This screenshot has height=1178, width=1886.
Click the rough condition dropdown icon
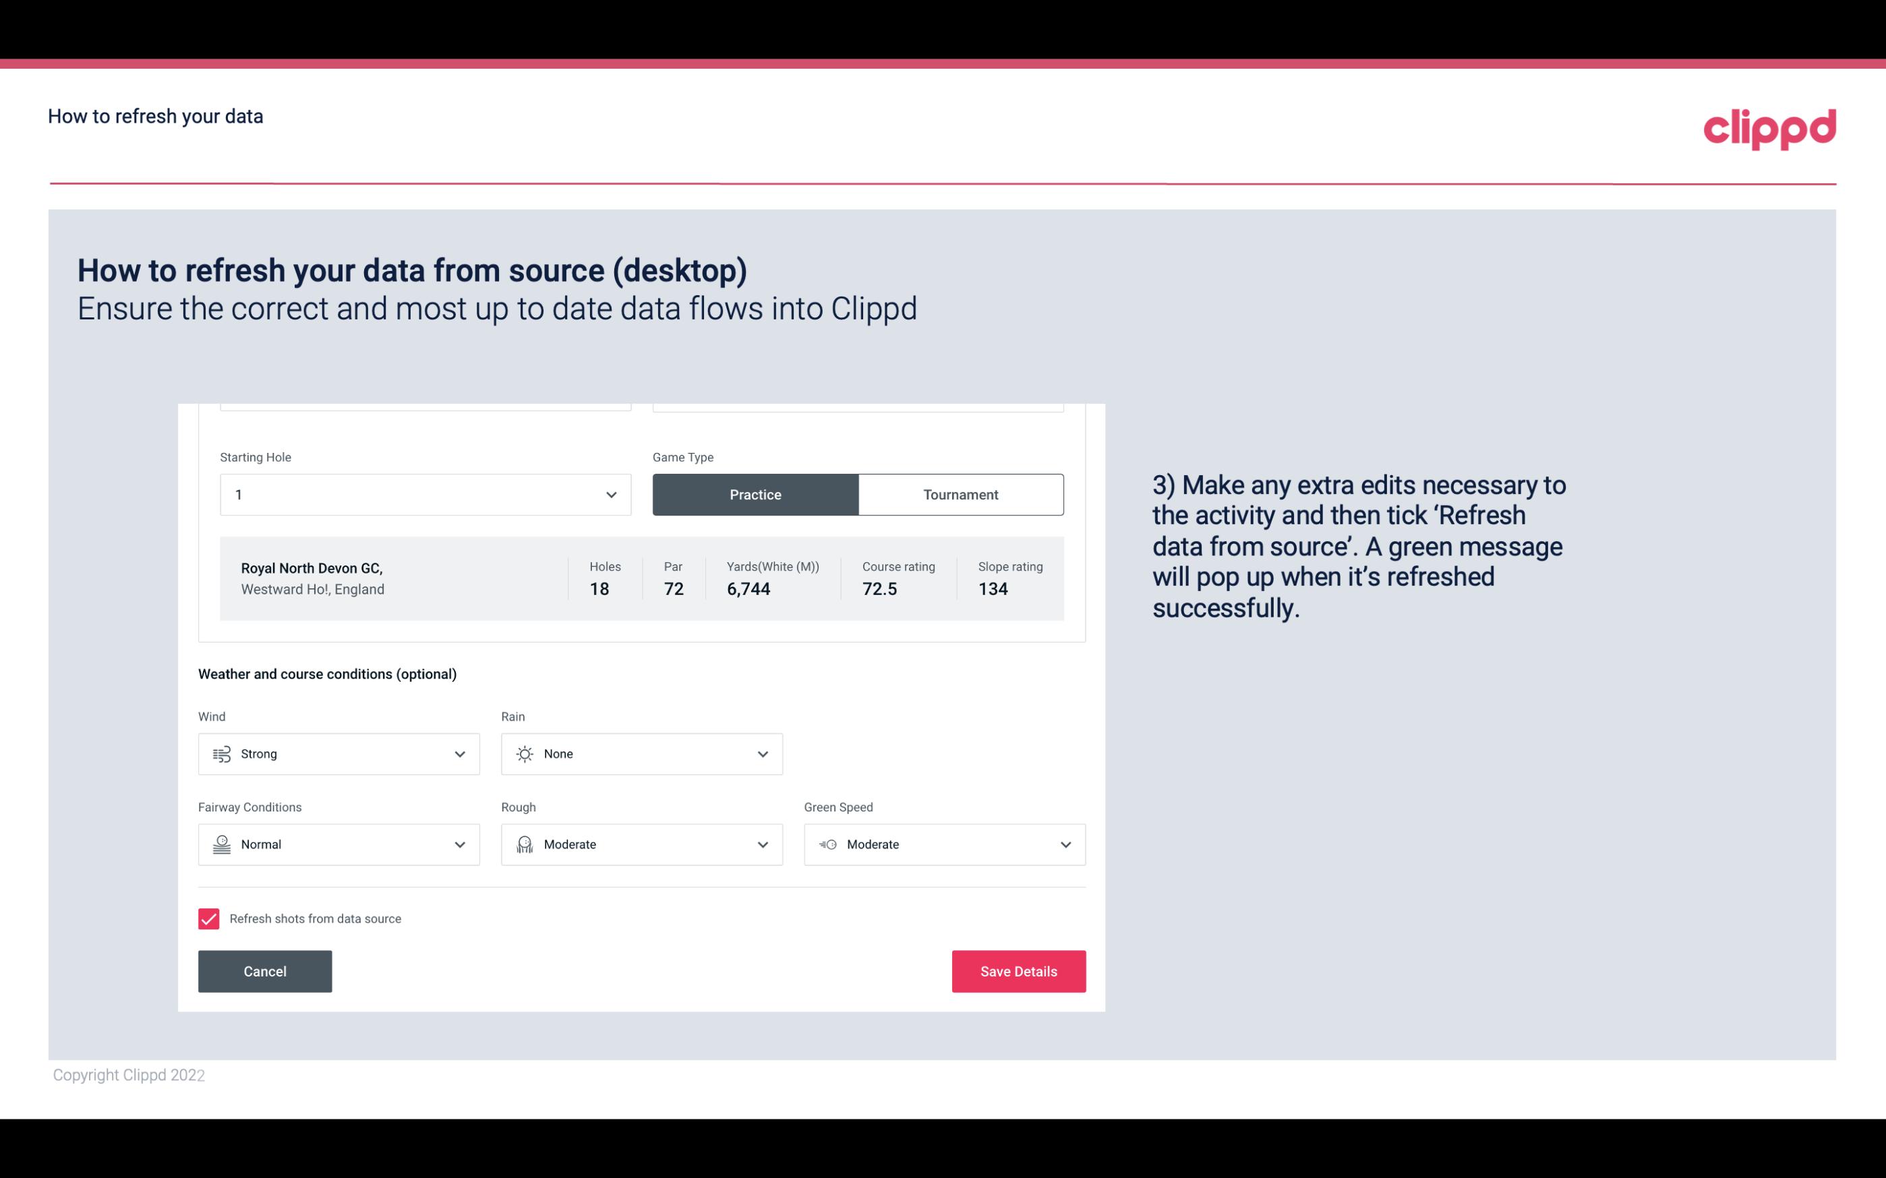[762, 844]
